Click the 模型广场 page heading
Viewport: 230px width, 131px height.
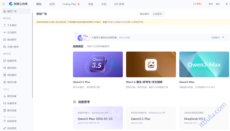[x=42, y=14]
